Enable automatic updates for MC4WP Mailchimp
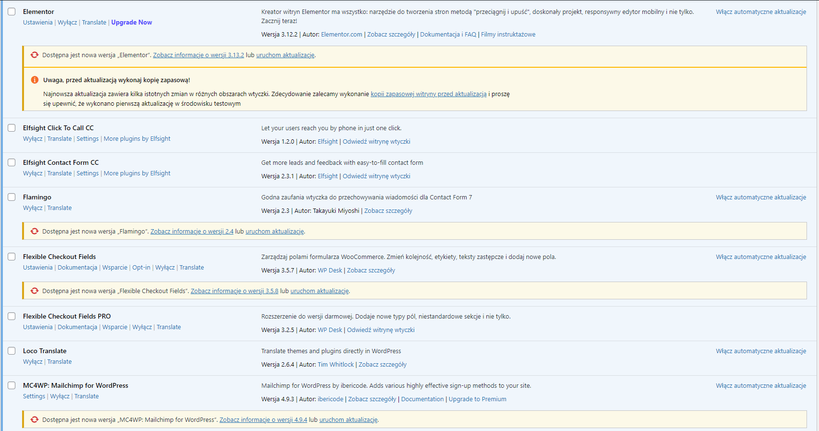Screen dimensions: 819x431 point(761,385)
